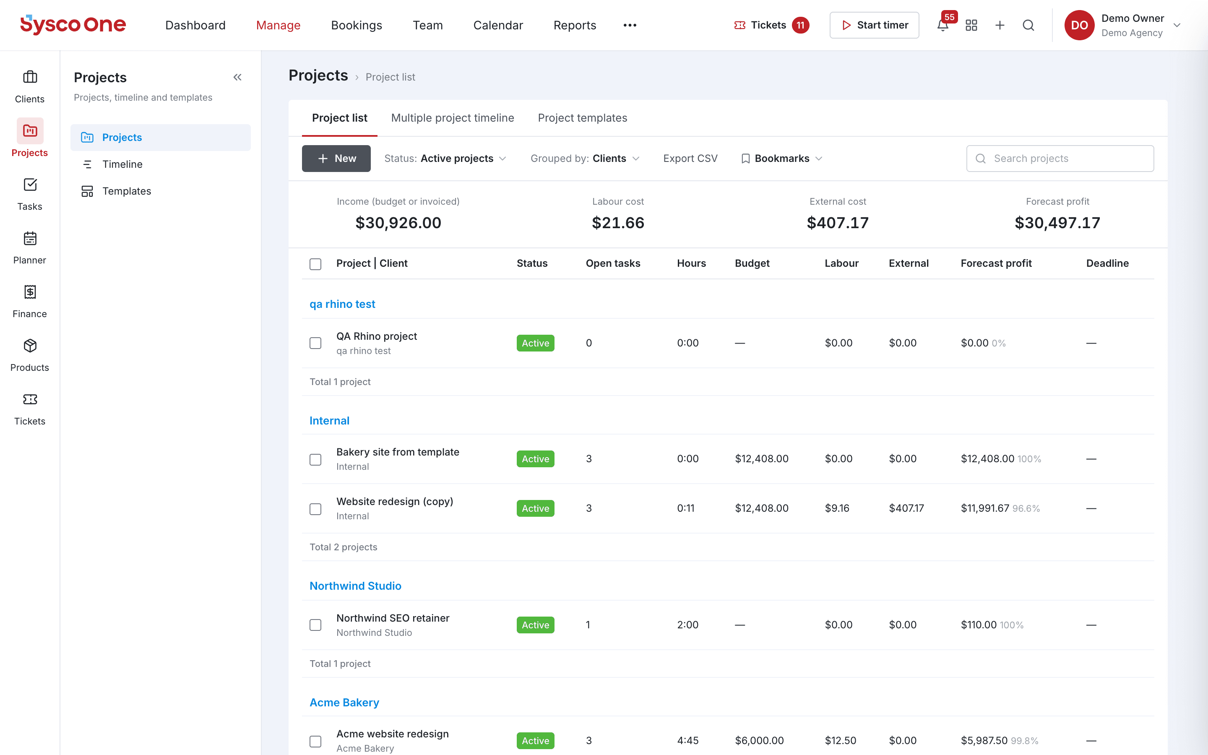This screenshot has height=755, width=1208.
Task: Open Status Active projects filter dropdown
Action: 445,158
